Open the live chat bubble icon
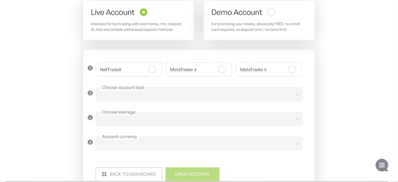398x182 pixels. point(382,165)
